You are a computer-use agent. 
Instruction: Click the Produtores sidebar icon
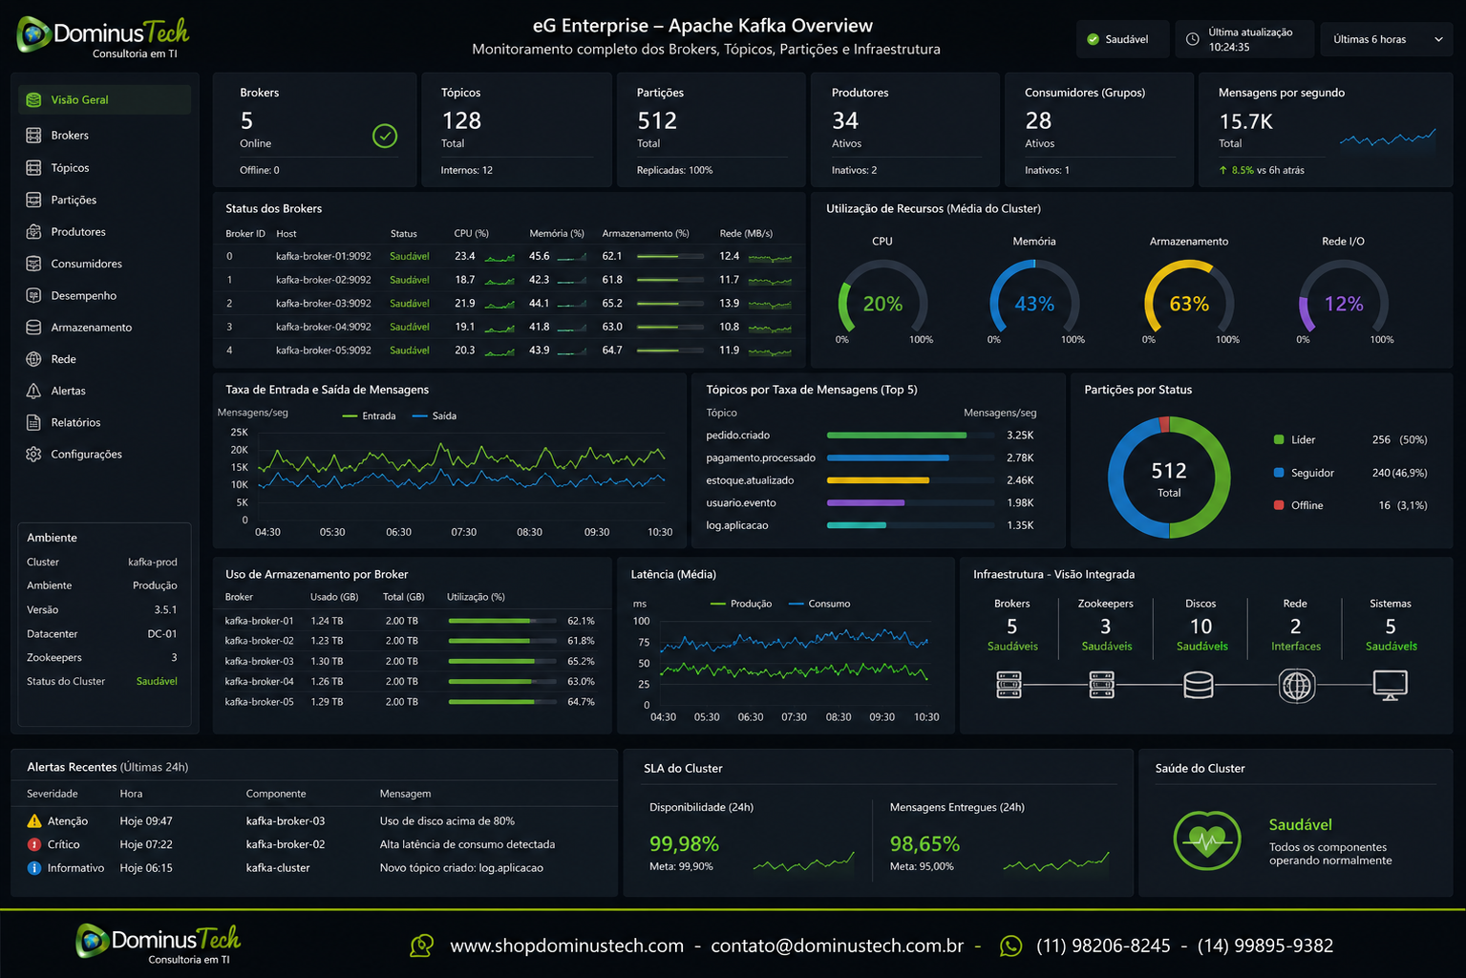coord(33,232)
